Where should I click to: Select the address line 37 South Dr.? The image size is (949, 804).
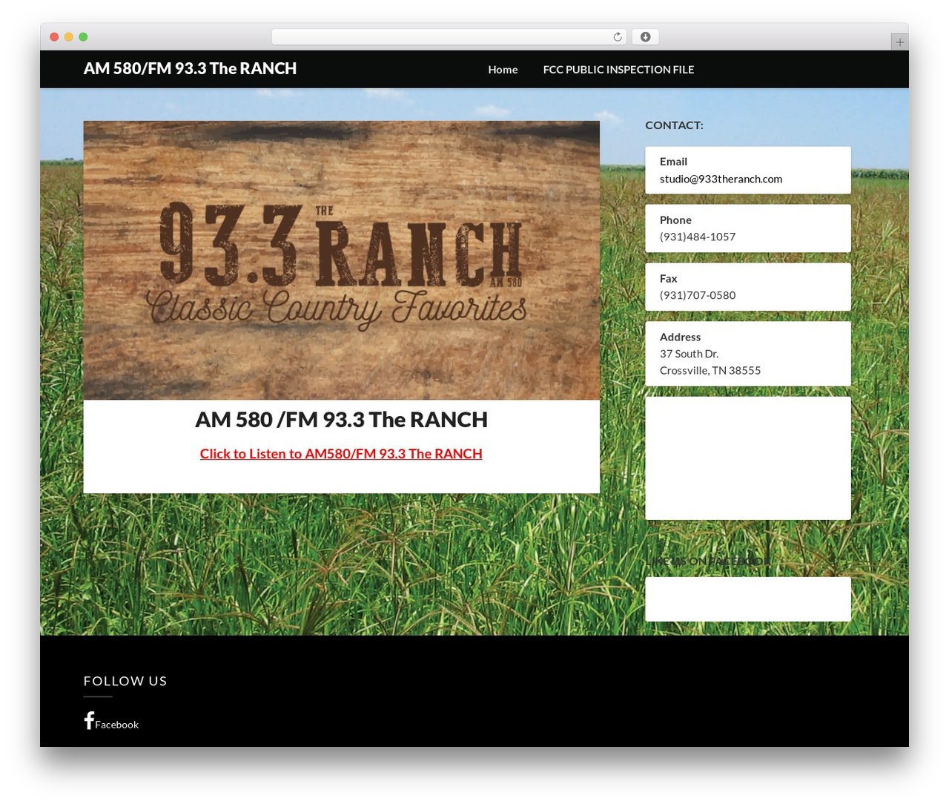coord(689,354)
